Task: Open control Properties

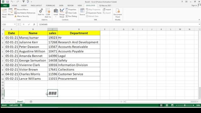Action: point(71,9)
